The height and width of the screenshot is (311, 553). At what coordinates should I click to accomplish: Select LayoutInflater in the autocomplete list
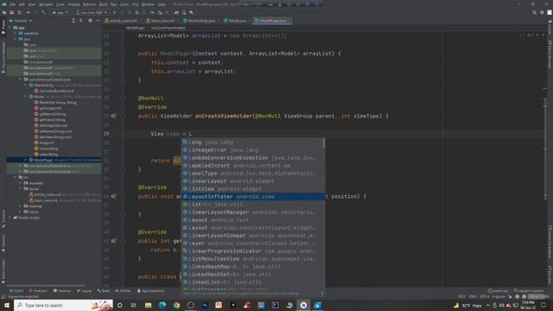point(253,196)
